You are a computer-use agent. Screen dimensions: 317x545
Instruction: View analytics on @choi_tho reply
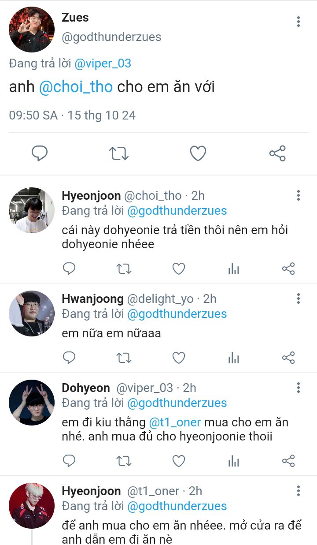(x=233, y=269)
